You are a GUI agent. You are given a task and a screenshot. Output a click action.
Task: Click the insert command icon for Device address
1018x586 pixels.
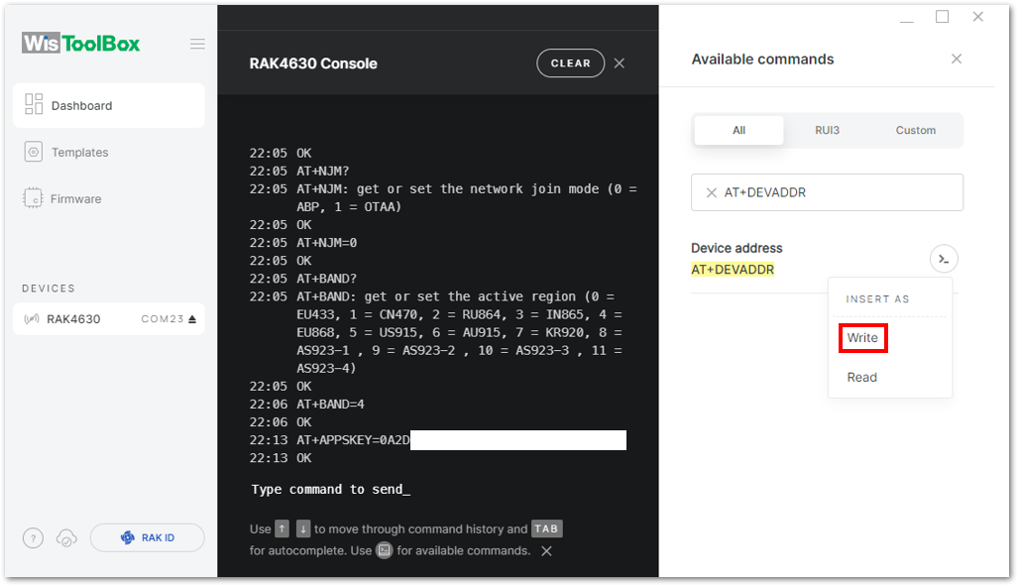[944, 259]
